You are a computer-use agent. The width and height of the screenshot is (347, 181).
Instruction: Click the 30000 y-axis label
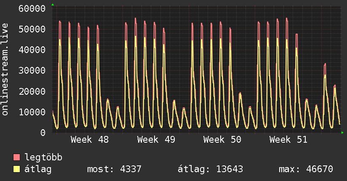(32, 71)
